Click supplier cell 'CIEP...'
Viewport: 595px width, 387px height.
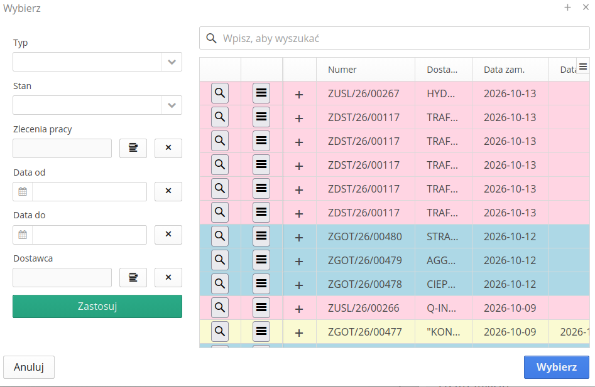[444, 284]
